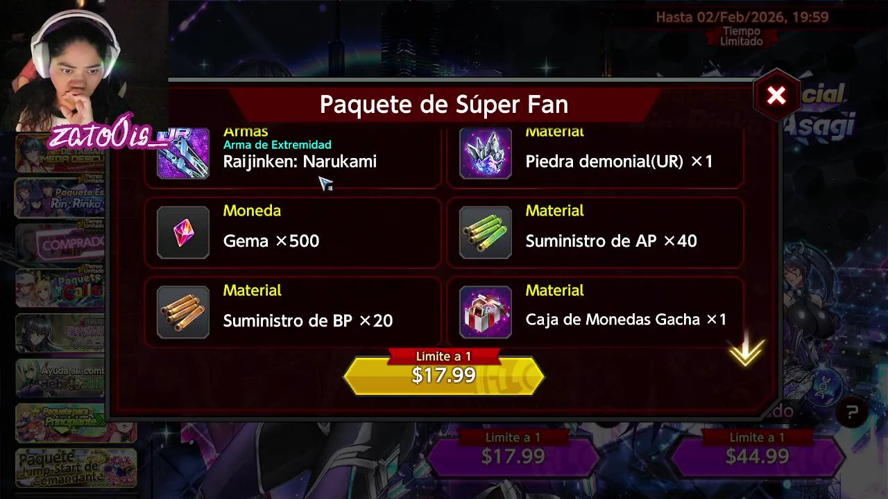
Task: Open the Paquete Jump-Start de Comandante banner
Action: coord(76,467)
